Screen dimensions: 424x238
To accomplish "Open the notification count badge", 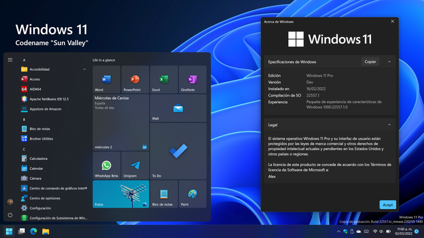I will tap(417, 231).
